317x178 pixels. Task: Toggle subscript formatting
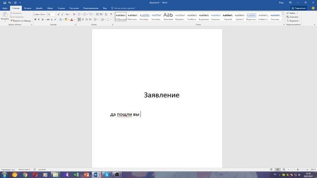[52, 20]
